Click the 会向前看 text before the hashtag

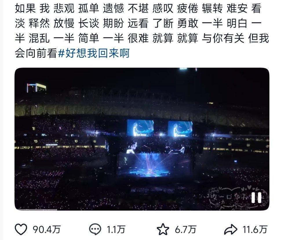[x=36, y=53]
